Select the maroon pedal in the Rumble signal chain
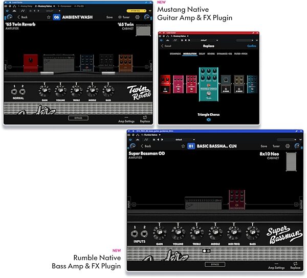The height and width of the screenshot is (278, 307). point(237,199)
